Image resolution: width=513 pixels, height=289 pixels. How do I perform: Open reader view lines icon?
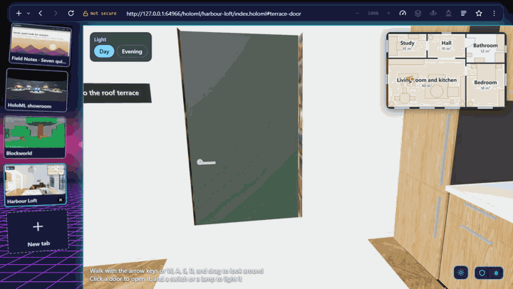tap(464, 14)
